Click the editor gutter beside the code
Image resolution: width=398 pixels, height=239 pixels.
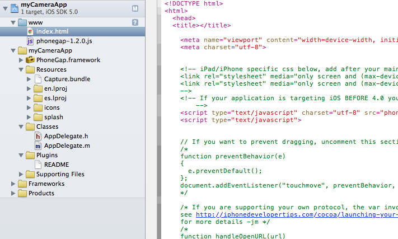tap(159, 120)
